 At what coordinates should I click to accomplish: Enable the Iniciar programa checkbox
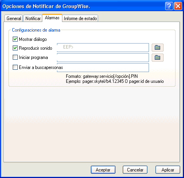(15, 57)
